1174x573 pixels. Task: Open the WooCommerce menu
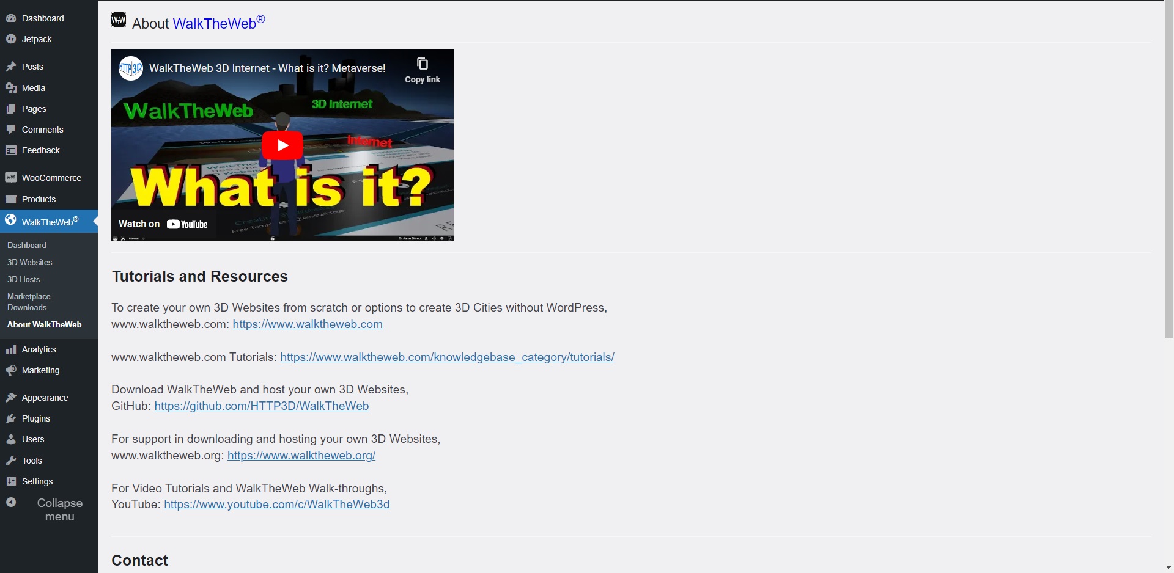point(51,178)
